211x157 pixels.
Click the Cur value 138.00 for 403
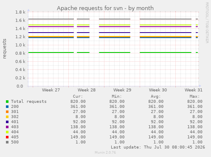pos(78,127)
